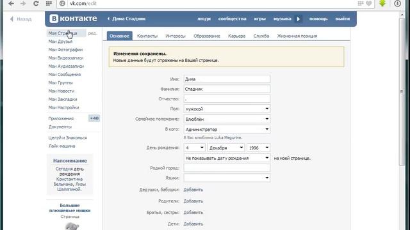Open Моя Страница in sidebar

[x=63, y=33]
